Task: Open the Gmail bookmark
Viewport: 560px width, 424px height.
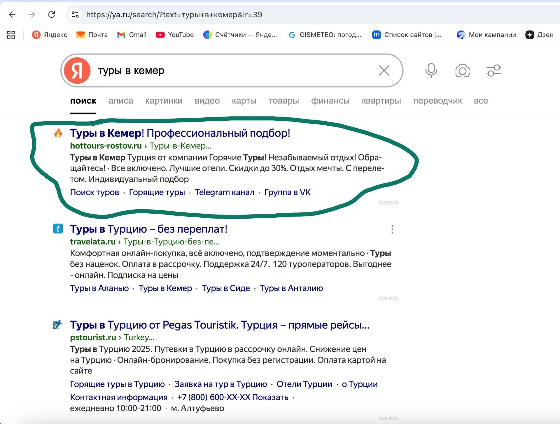Action: click(132, 35)
